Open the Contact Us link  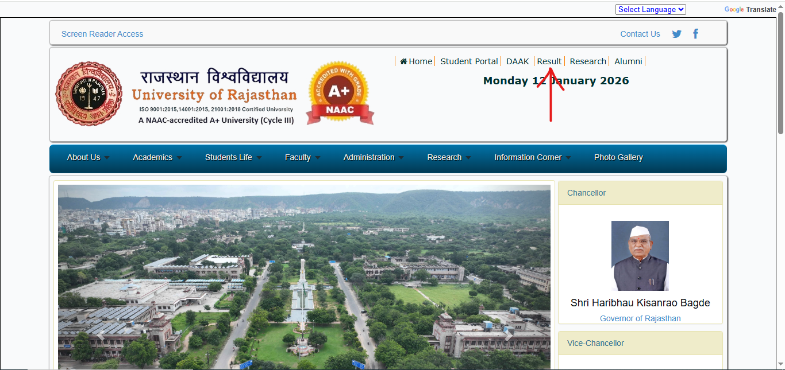point(640,34)
